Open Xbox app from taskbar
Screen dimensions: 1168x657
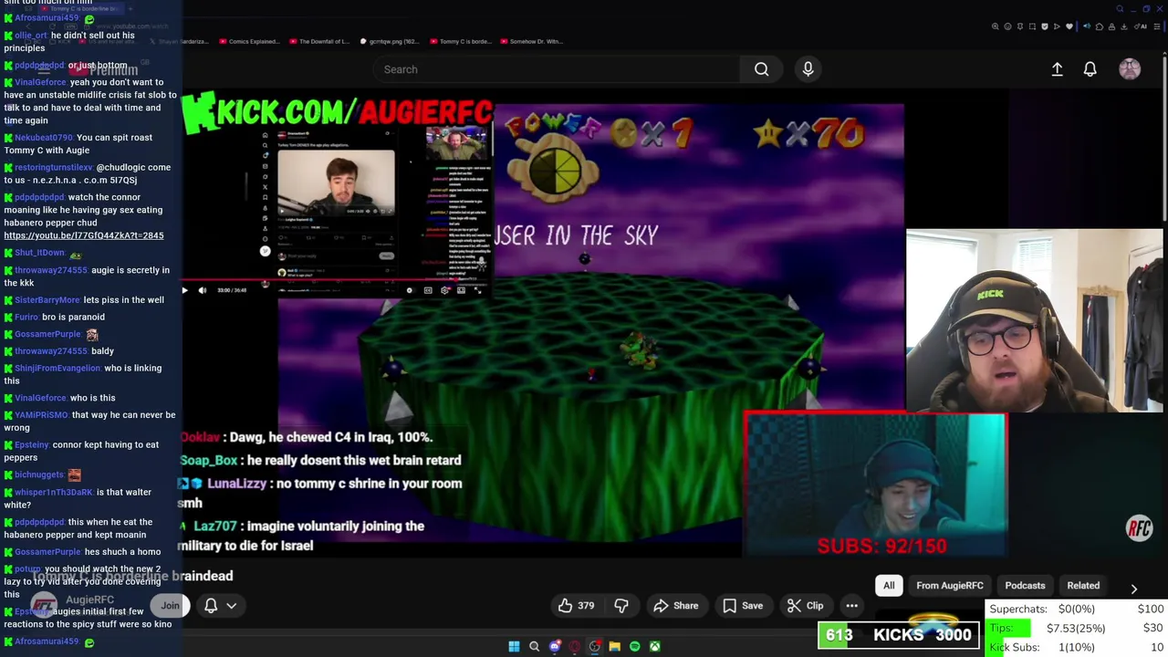point(654,646)
